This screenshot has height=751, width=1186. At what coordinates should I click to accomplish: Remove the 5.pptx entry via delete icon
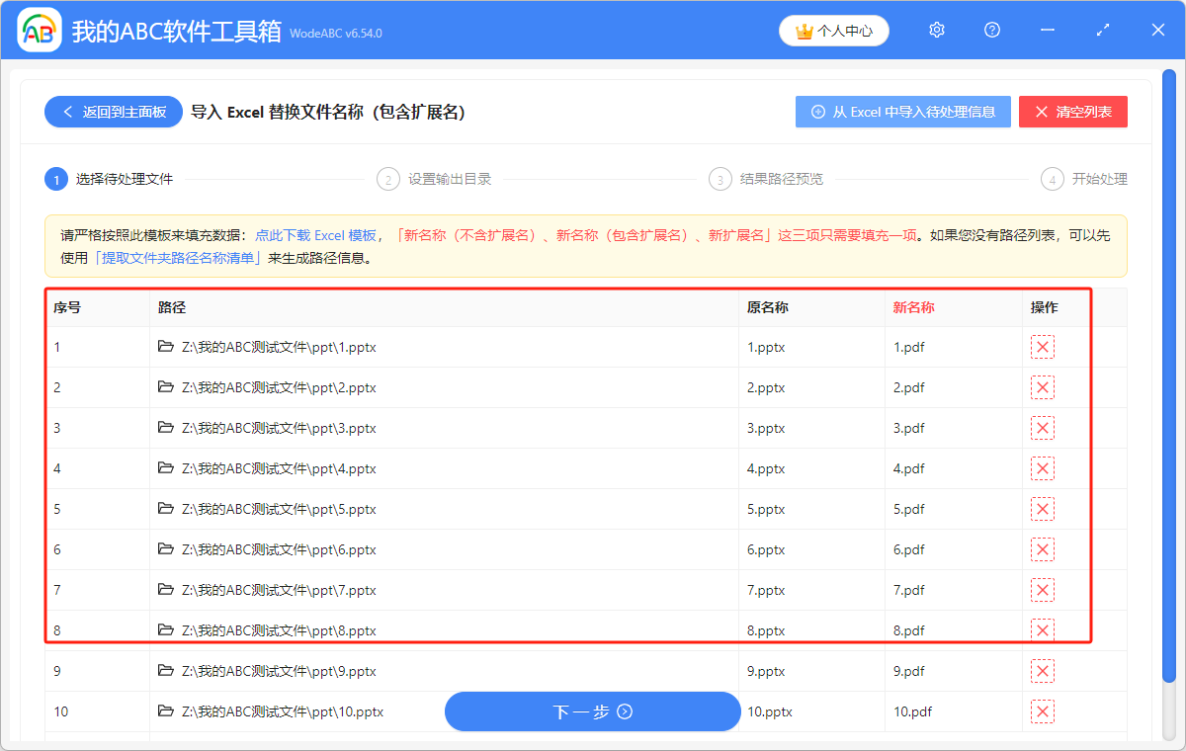tap(1043, 509)
